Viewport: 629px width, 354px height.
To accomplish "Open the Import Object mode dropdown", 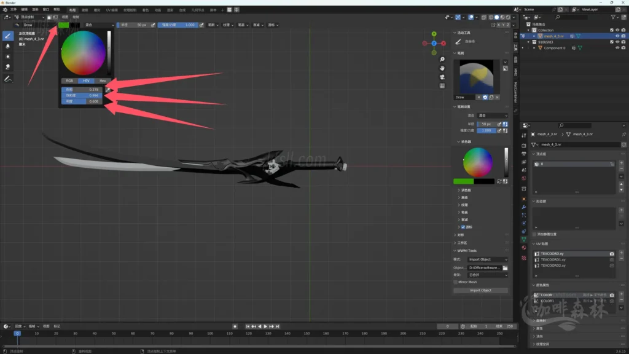I will click(488, 259).
